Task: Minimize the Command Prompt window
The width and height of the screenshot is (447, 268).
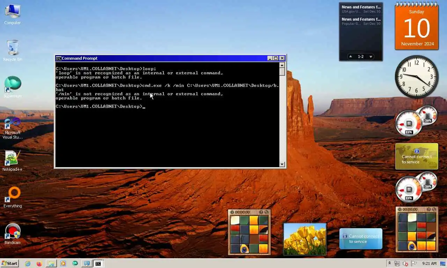Action: [270, 58]
